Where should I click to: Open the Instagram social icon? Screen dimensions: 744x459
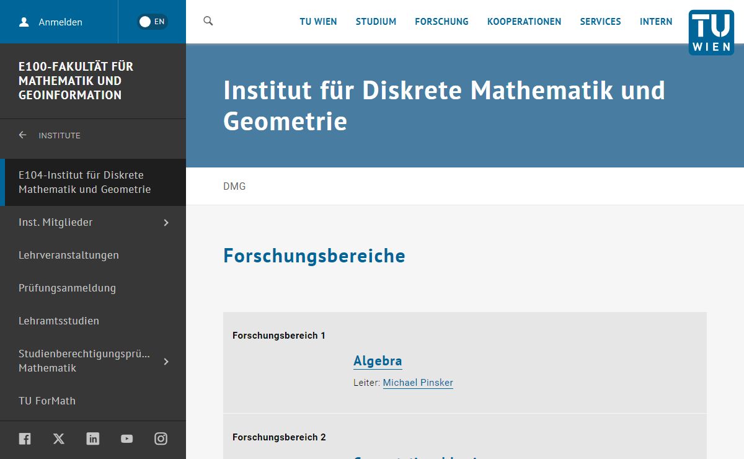tap(161, 439)
